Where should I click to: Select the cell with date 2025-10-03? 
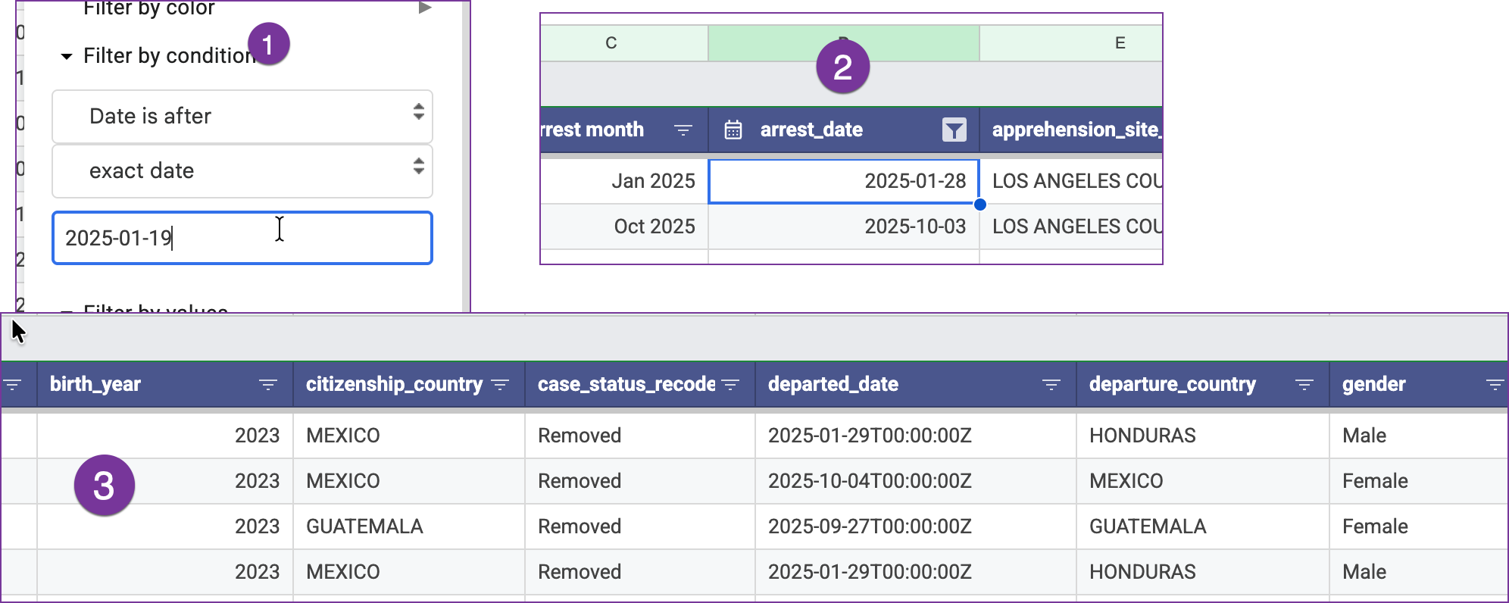click(x=843, y=227)
